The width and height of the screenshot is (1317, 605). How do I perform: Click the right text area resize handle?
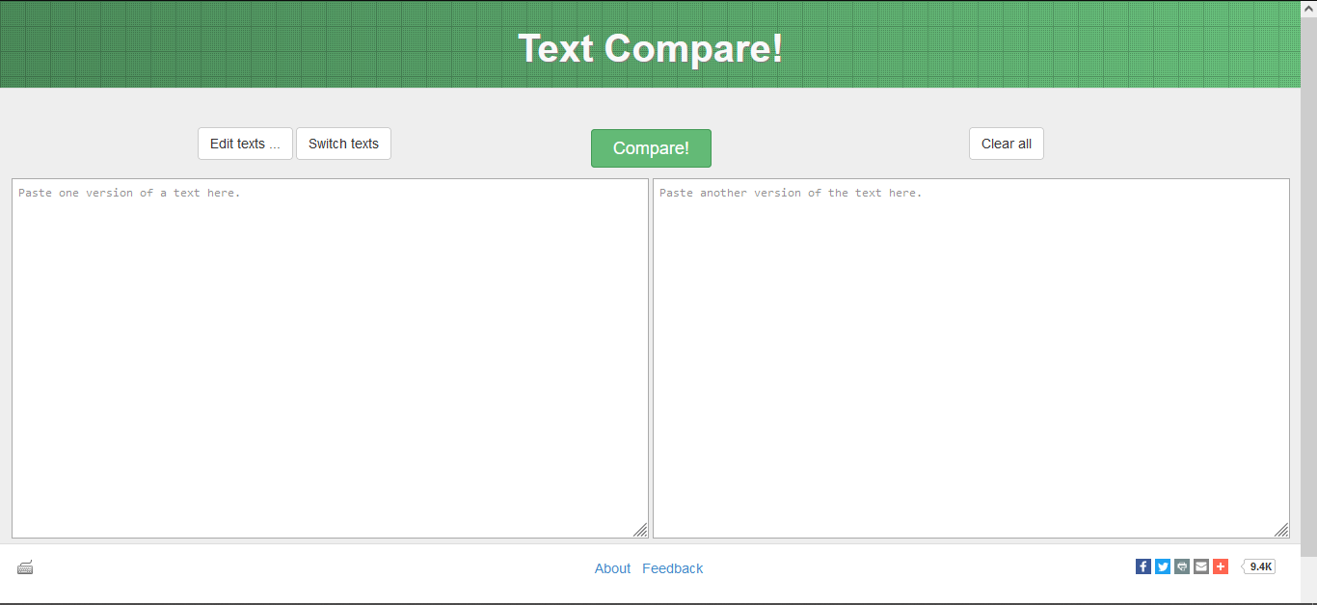pyautogui.click(x=1281, y=530)
